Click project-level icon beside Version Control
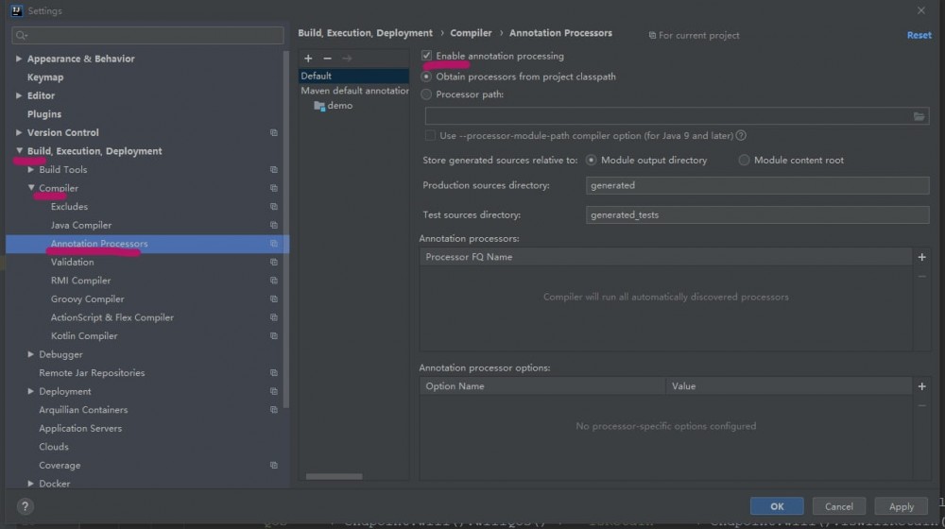This screenshot has width=945, height=529. [x=274, y=132]
